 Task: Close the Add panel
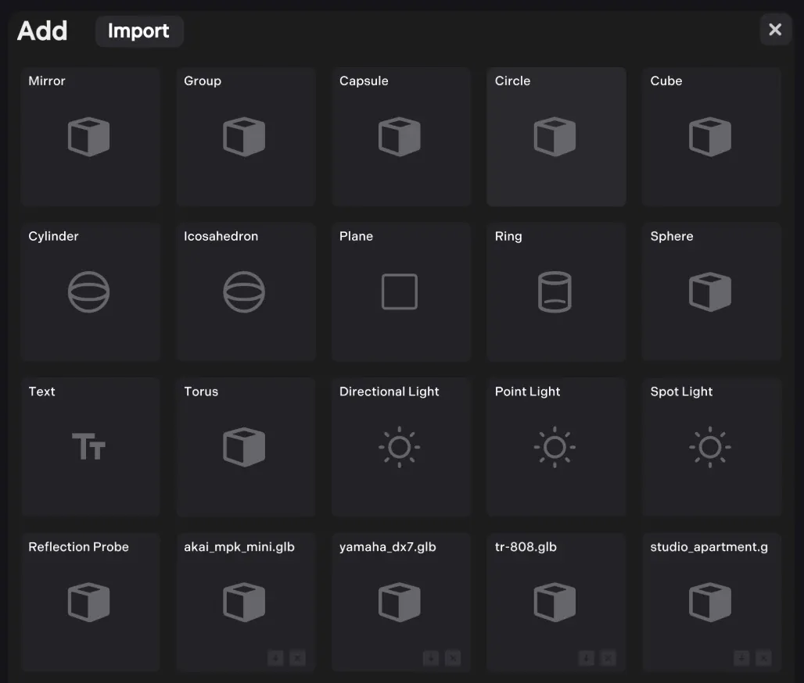click(x=775, y=30)
